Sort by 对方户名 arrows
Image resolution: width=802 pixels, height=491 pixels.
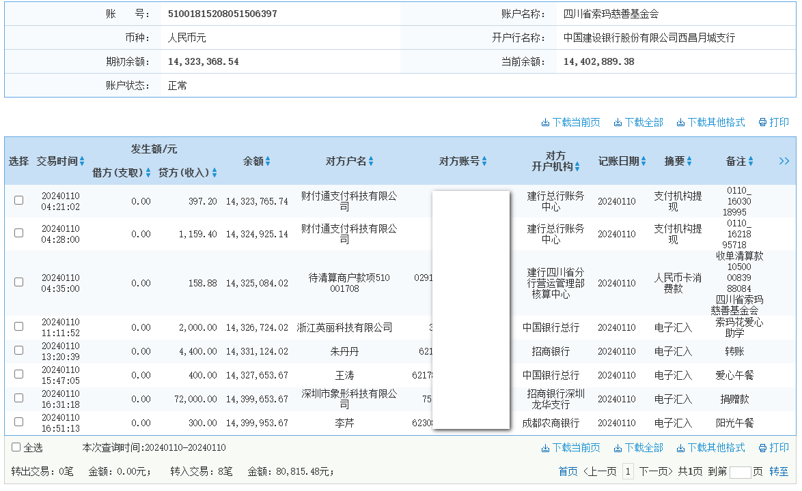pos(371,162)
